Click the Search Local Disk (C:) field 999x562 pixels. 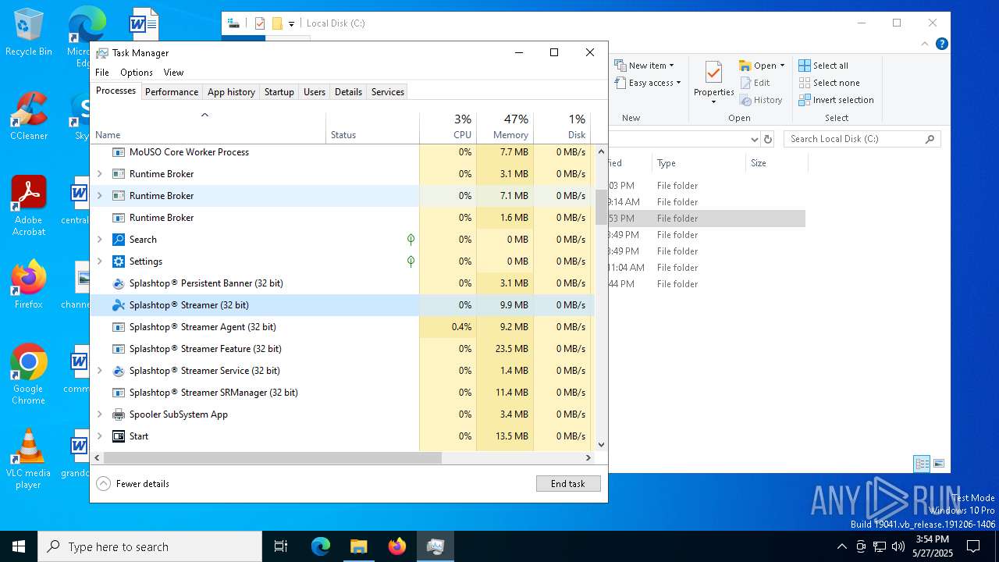[862, 139]
